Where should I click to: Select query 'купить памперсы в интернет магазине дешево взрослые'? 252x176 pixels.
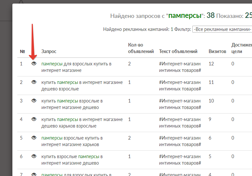[82, 86]
